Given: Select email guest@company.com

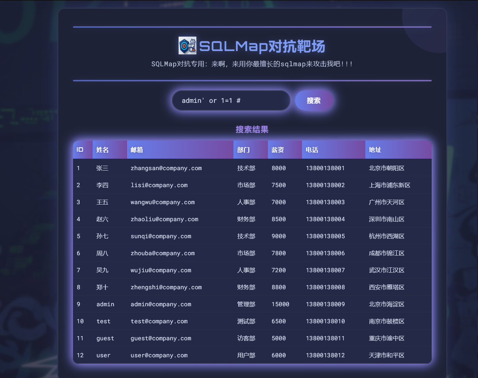Looking at the screenshot, I should [161, 338].
